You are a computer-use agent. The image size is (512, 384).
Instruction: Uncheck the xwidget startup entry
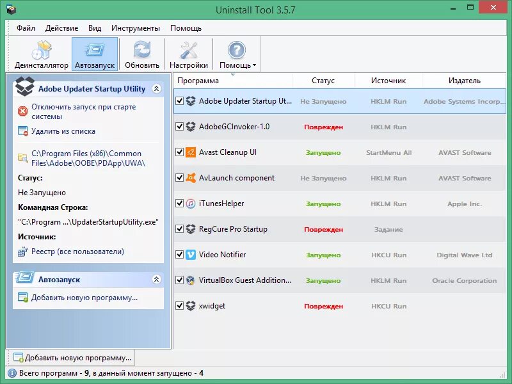pyautogui.click(x=180, y=306)
